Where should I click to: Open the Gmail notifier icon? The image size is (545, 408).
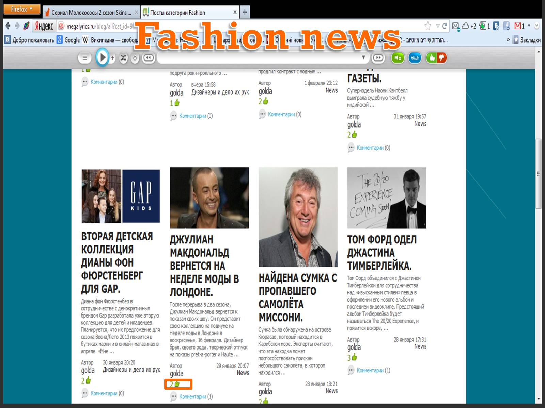click(519, 26)
